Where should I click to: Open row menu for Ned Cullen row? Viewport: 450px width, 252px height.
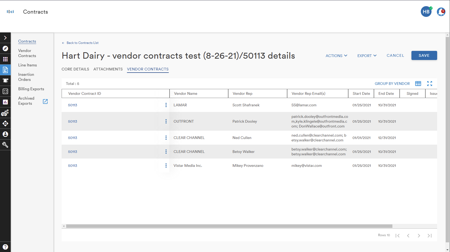[x=166, y=138]
